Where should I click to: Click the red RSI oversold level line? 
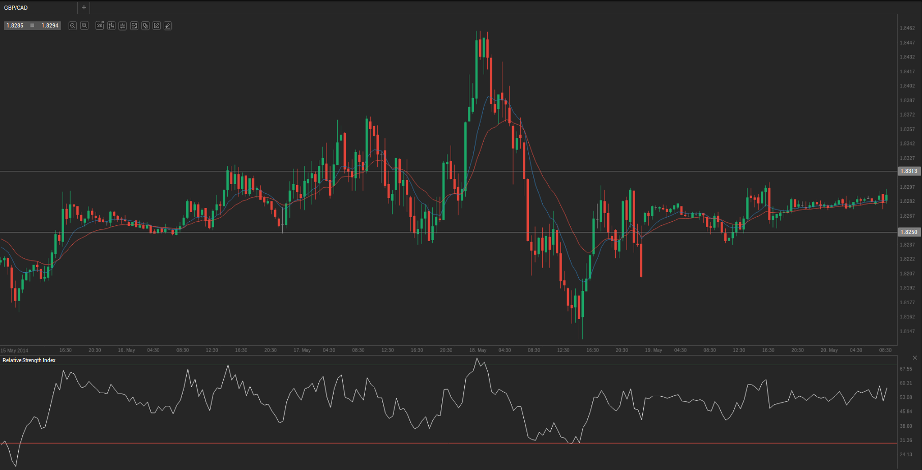(x=305, y=443)
